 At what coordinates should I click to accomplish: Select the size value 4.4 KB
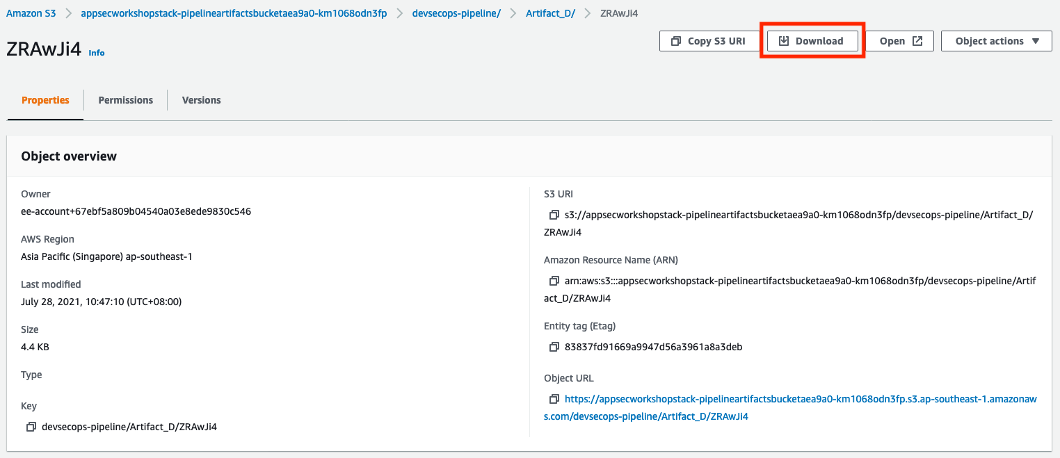click(35, 347)
